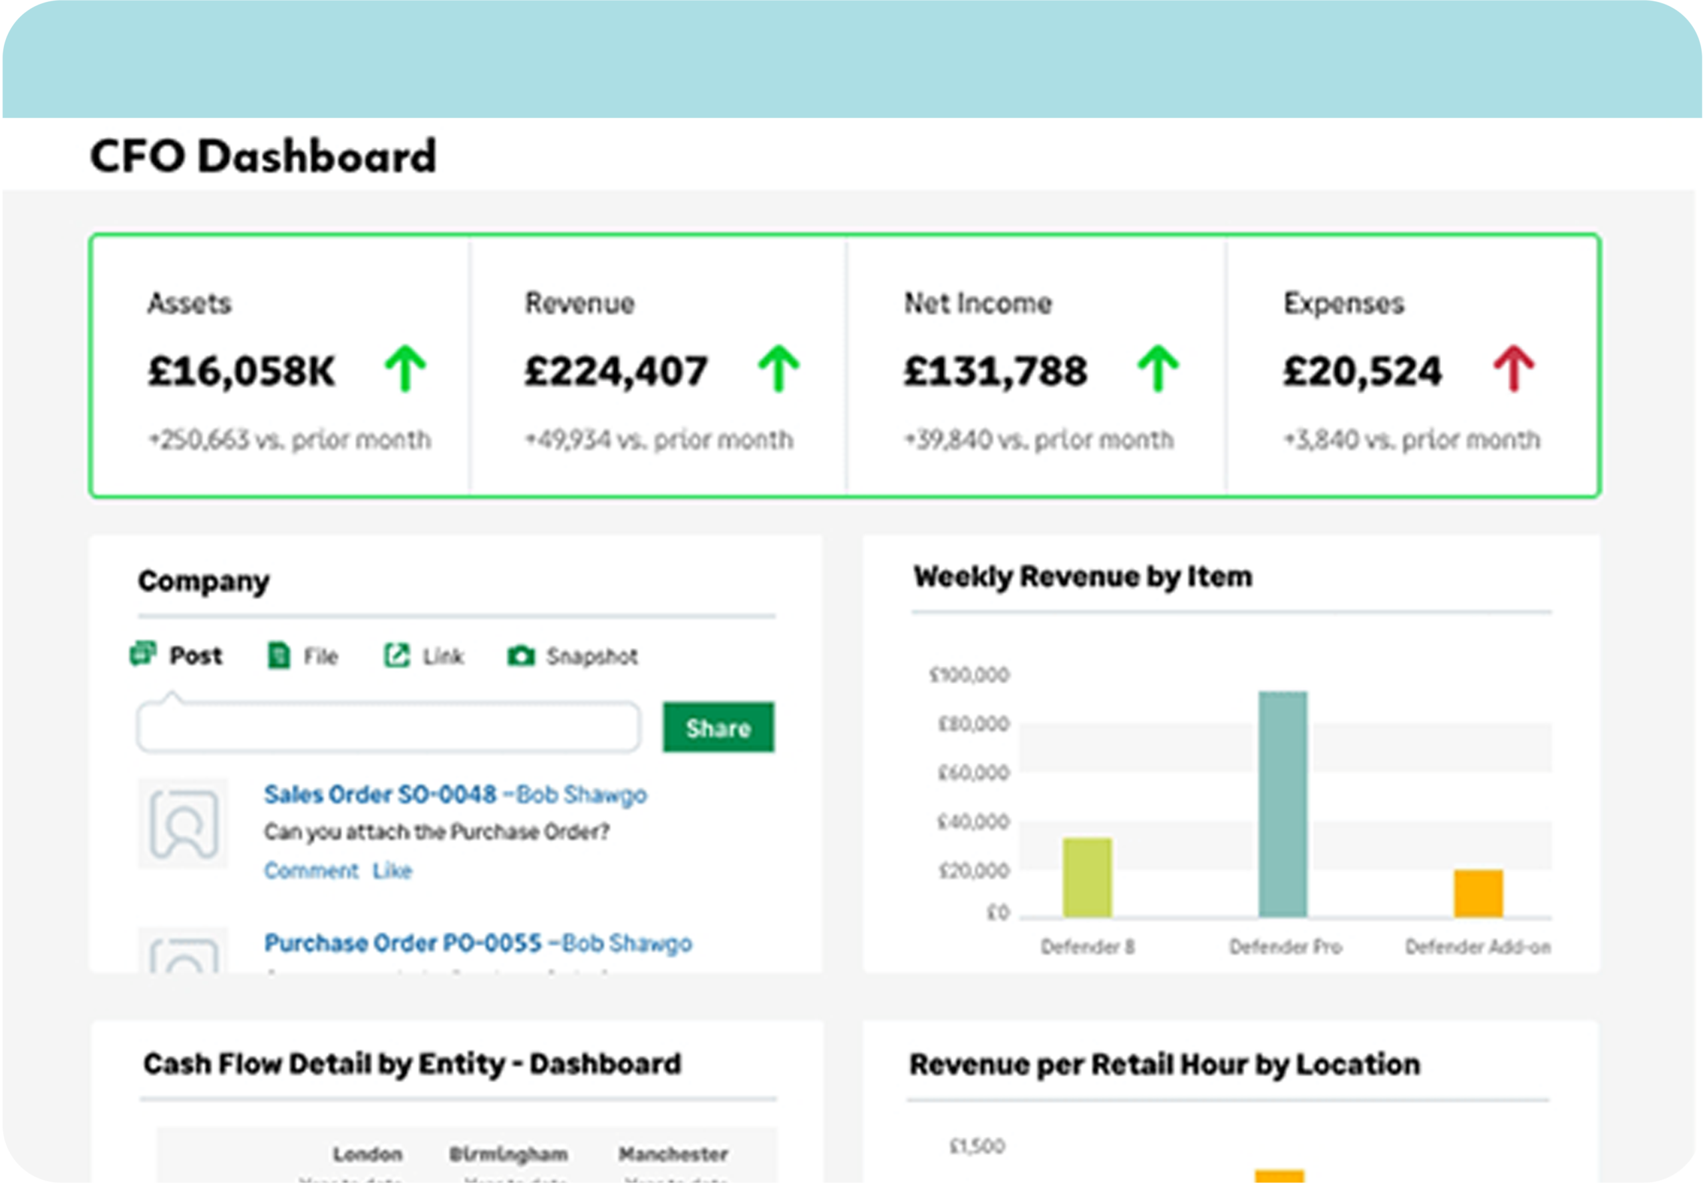Click the green Share button

718,727
